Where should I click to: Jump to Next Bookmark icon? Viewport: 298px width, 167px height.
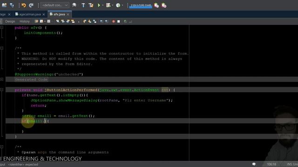click(x=89, y=21)
